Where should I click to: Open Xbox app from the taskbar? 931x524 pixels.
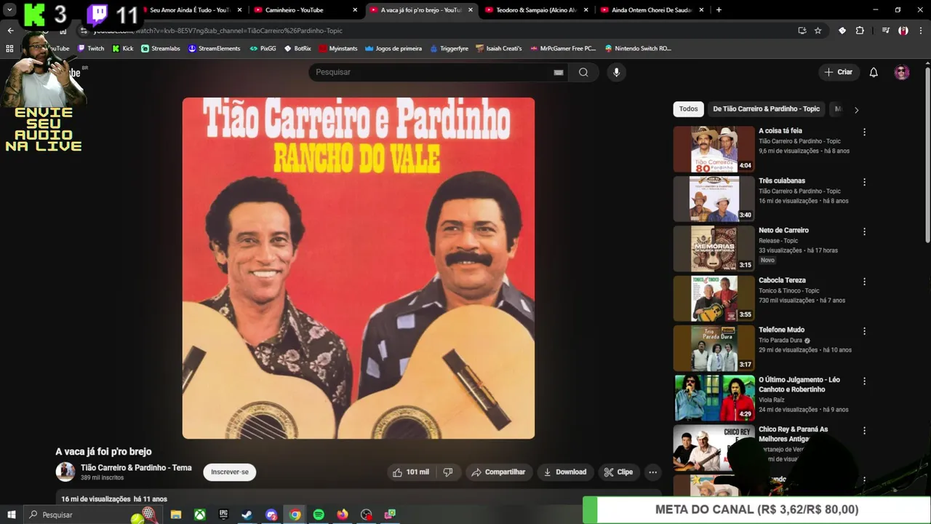[199, 515]
